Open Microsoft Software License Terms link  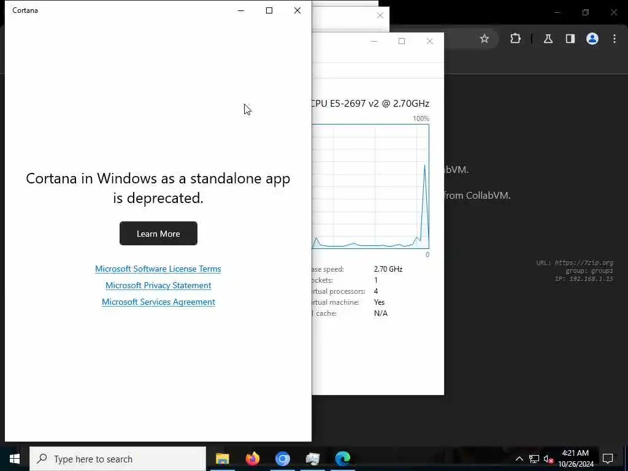coord(158,269)
